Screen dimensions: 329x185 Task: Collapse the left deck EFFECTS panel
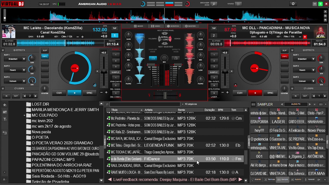point(3,50)
